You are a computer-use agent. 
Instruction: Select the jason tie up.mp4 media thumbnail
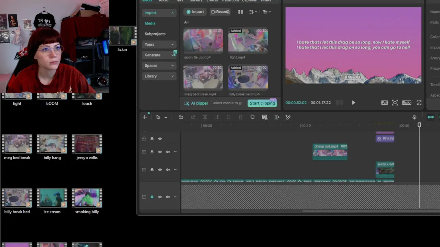coord(203,40)
